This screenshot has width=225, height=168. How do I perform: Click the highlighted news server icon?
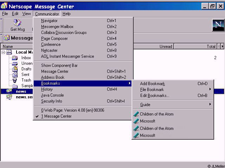[9, 91]
